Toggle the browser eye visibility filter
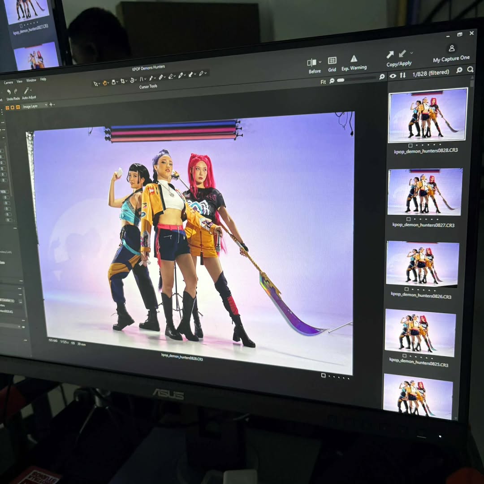The width and height of the screenshot is (484, 484). click(393, 76)
